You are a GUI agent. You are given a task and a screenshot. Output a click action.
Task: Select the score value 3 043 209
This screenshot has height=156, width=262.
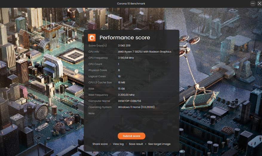point(124,46)
